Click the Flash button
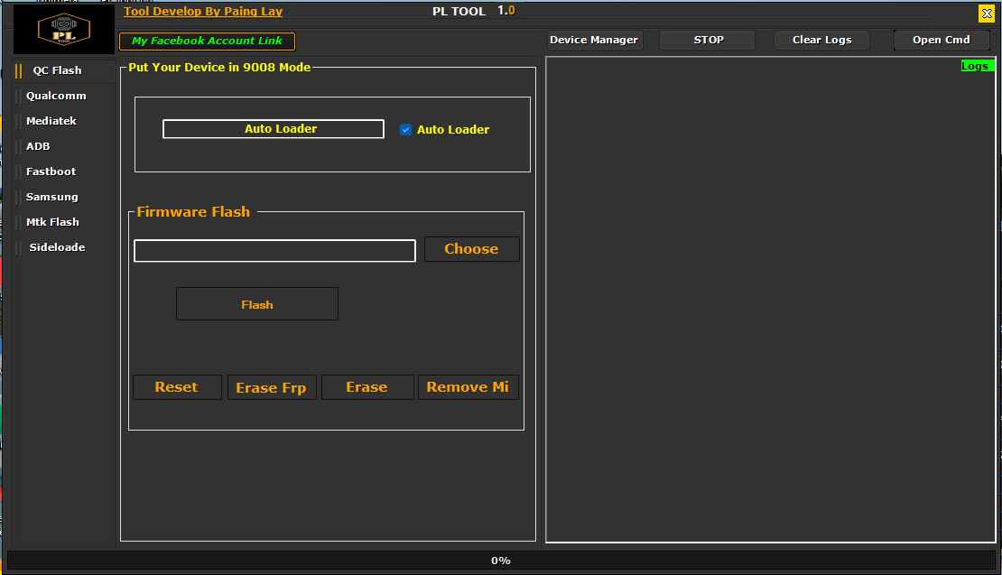The width and height of the screenshot is (1002, 575). [x=256, y=303]
